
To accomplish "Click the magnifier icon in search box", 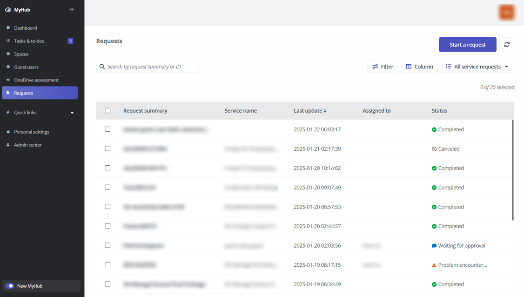I will [x=102, y=67].
